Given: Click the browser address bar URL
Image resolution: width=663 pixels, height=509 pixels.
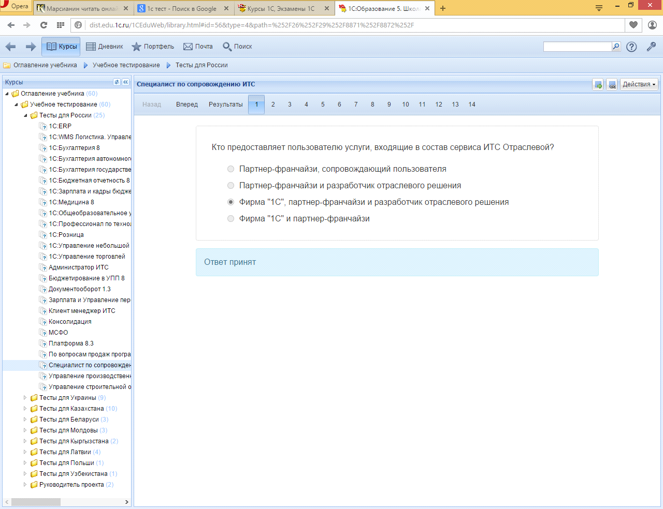Looking at the screenshot, I should (x=252, y=25).
